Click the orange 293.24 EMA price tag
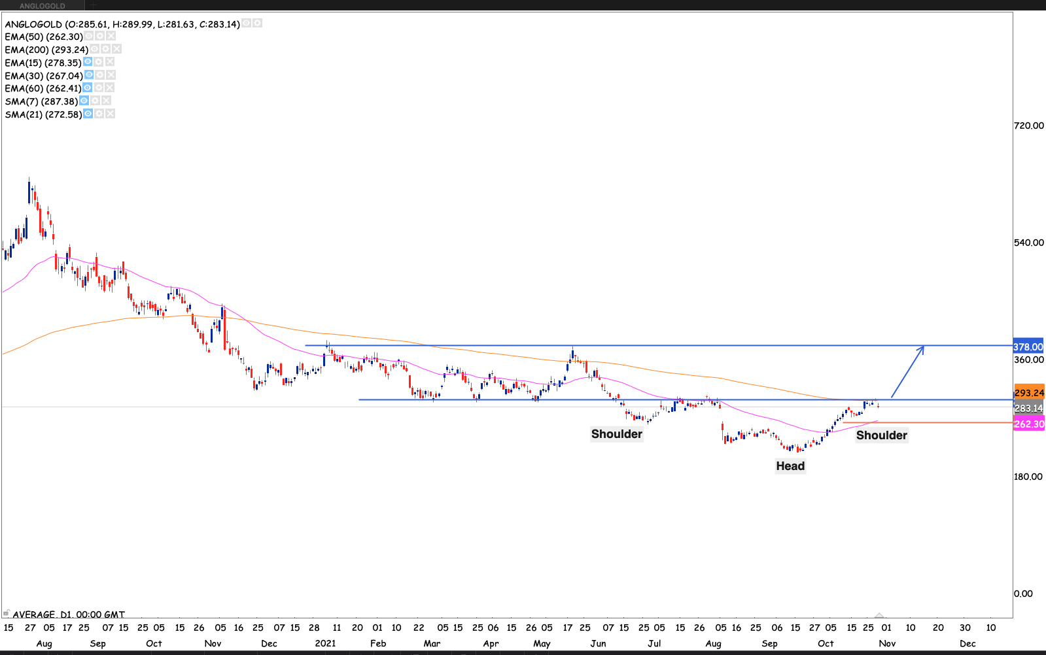1046x655 pixels. (1029, 393)
